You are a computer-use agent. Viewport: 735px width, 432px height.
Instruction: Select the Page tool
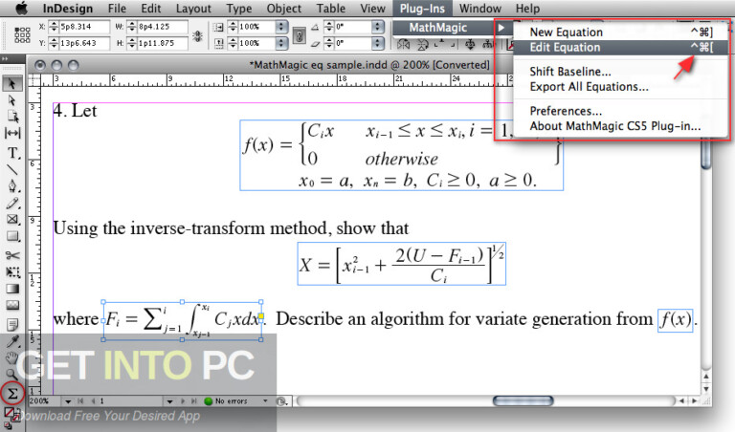(12, 117)
